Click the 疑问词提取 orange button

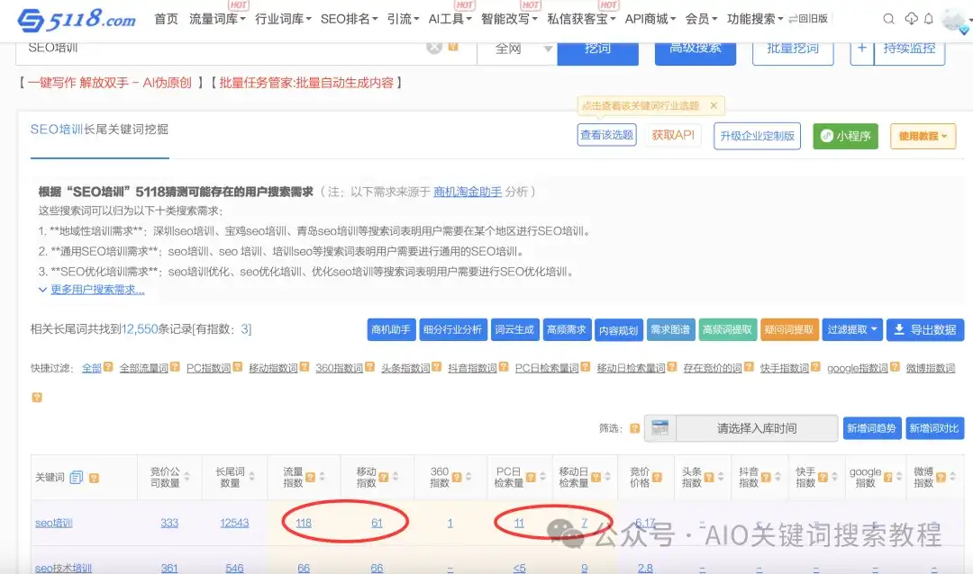[788, 330]
